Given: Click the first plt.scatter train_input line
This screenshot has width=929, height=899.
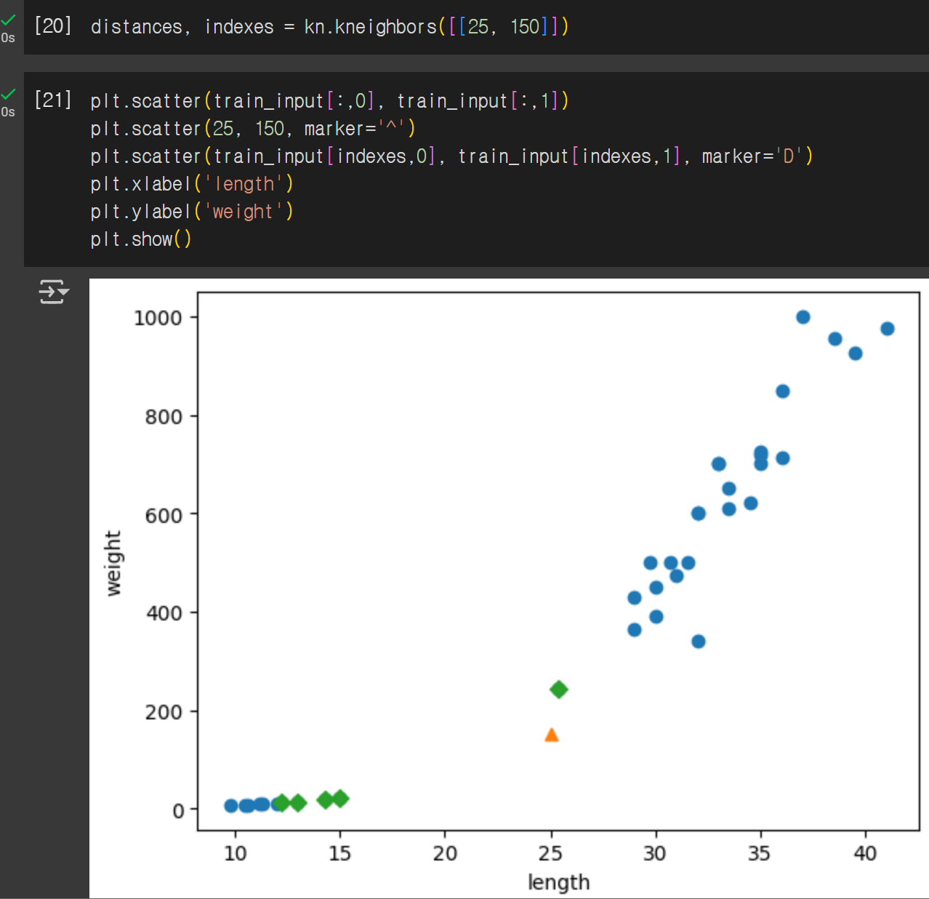Looking at the screenshot, I should (329, 101).
